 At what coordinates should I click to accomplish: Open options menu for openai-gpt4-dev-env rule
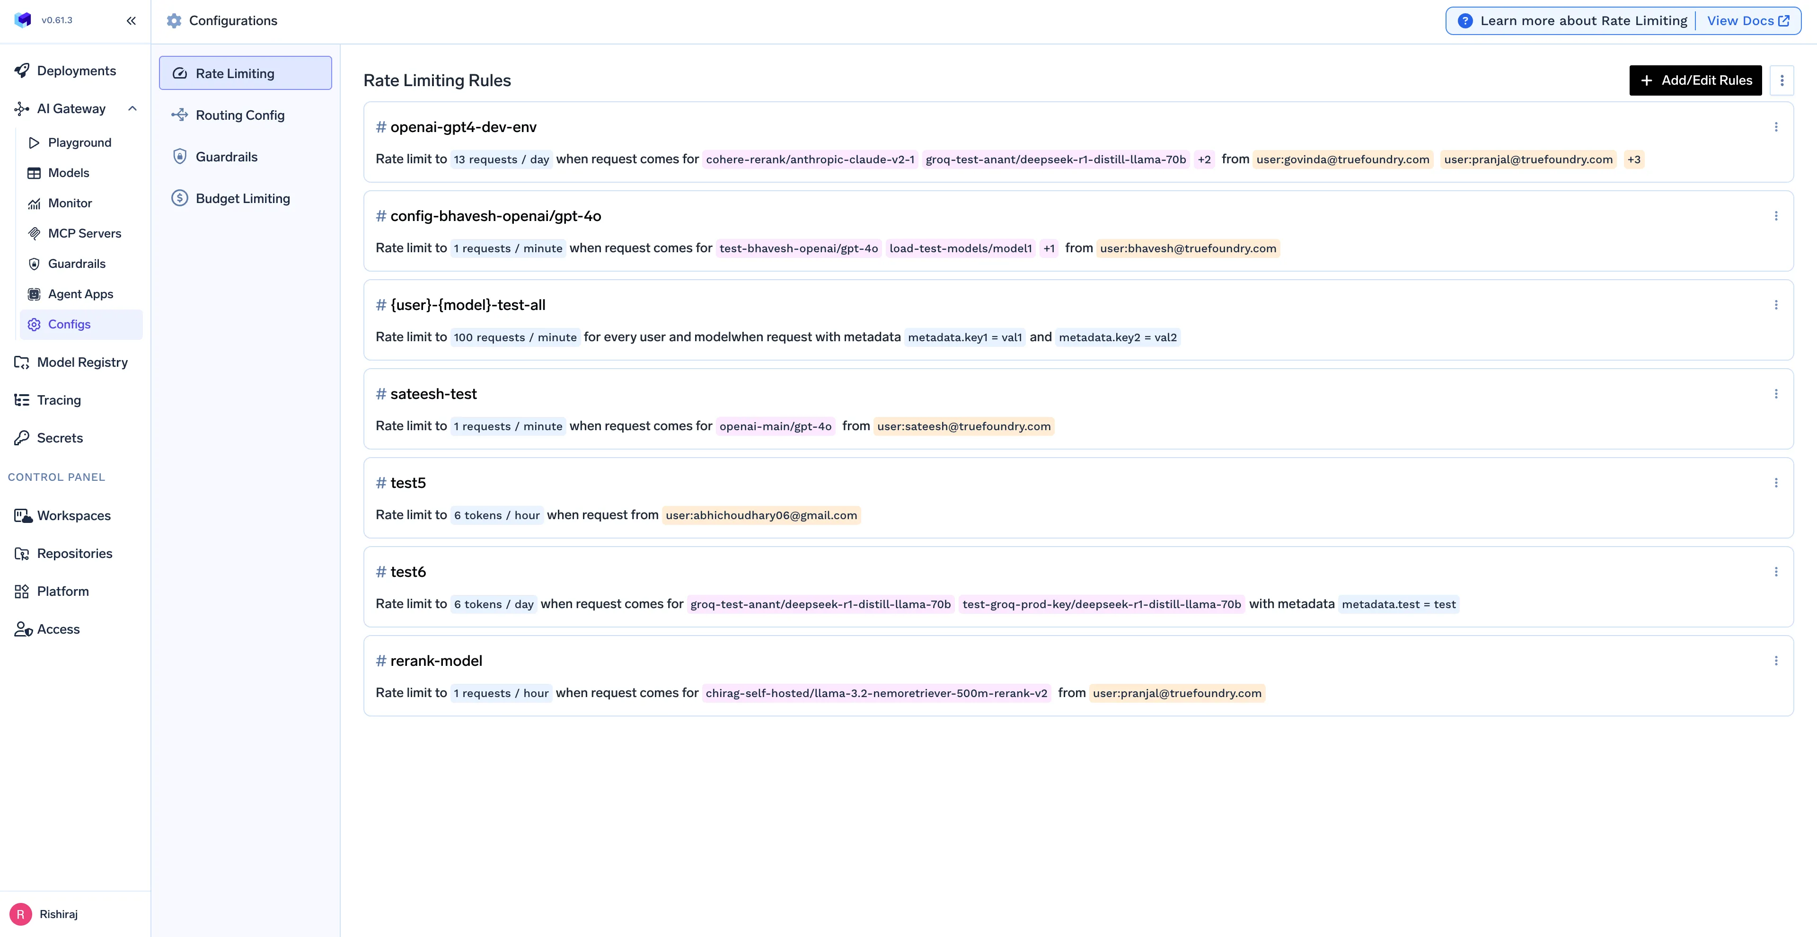point(1775,127)
